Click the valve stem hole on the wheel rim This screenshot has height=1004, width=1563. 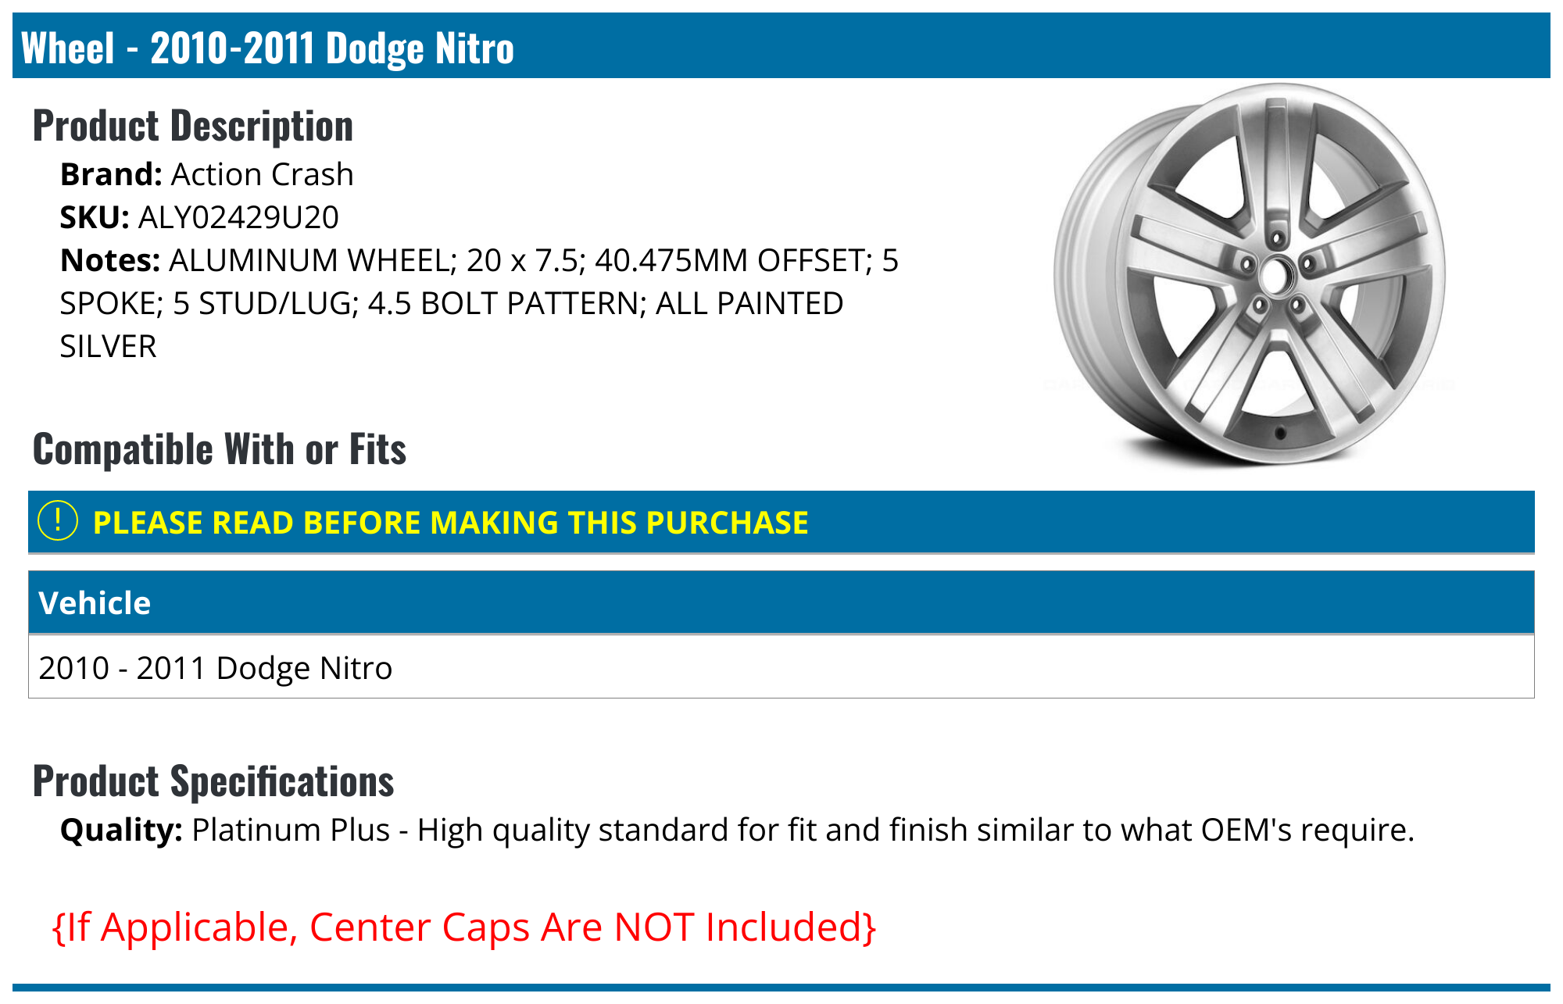[1280, 432]
